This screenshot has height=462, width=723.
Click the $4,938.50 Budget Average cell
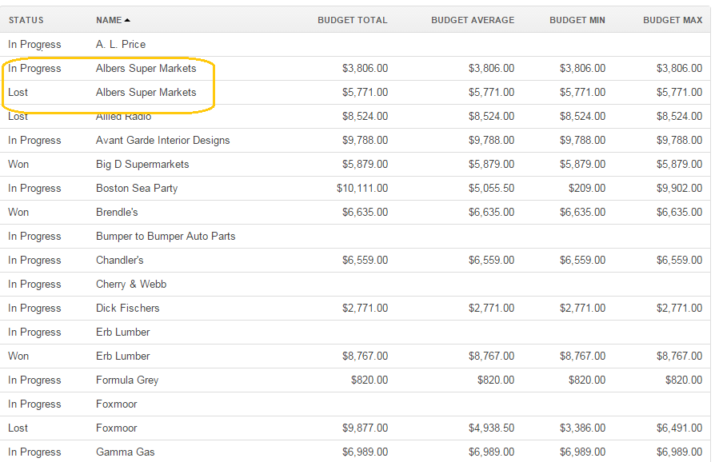pos(492,428)
